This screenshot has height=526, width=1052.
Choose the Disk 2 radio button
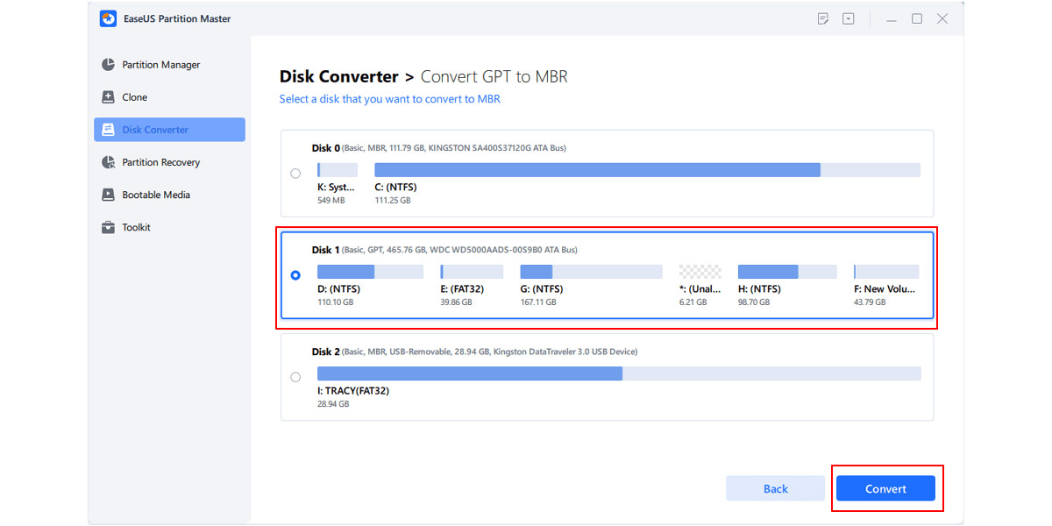295,377
